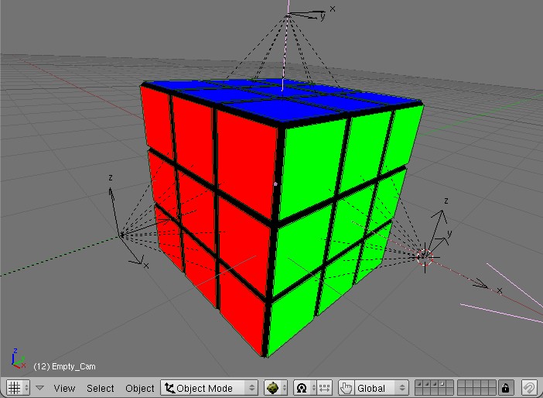
Task: Open the pivot point selector icon
Action: click(302, 387)
